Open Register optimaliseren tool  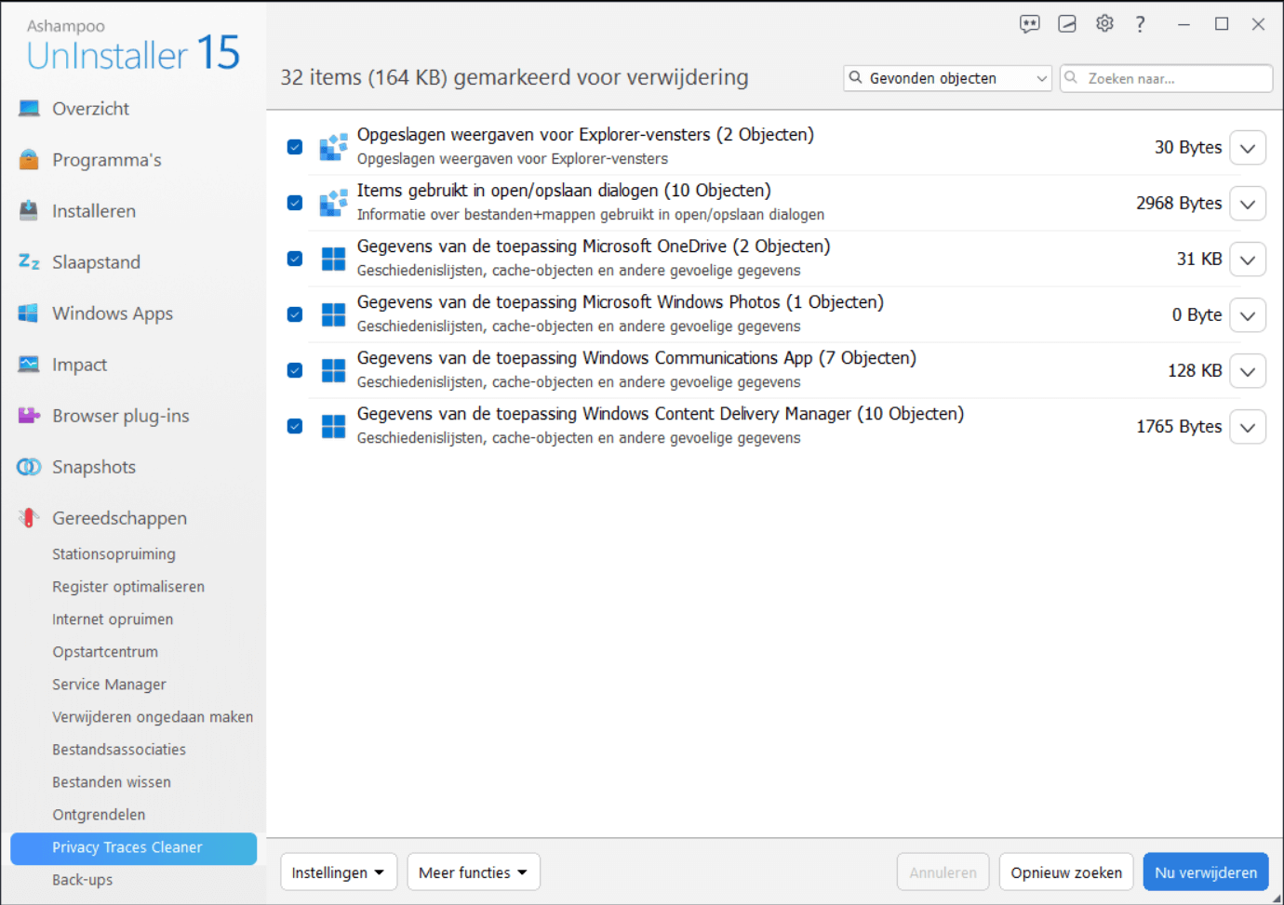[x=128, y=587]
